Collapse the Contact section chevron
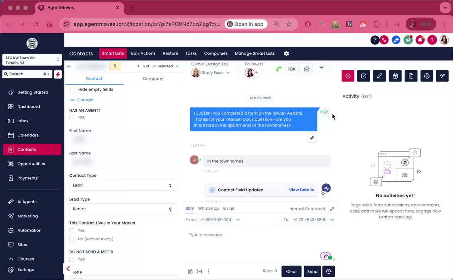Screen dimensions: 453x280 72,100
